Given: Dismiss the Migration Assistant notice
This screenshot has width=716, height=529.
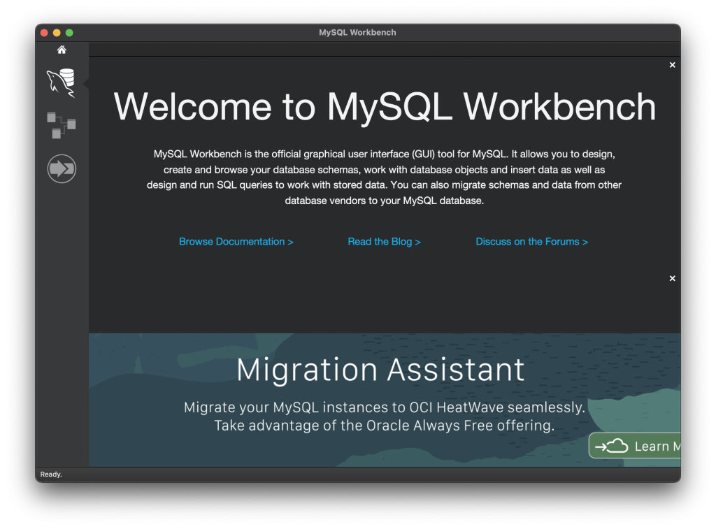Looking at the screenshot, I should point(672,278).
